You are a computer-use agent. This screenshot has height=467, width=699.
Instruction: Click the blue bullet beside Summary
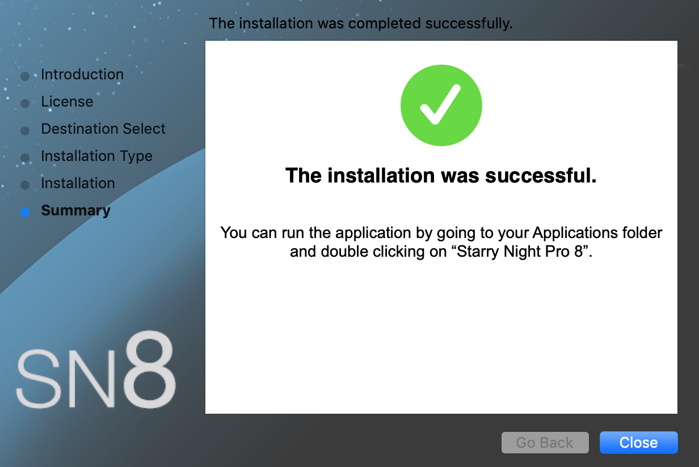tap(24, 213)
